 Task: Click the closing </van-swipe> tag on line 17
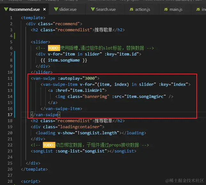click(45, 115)
